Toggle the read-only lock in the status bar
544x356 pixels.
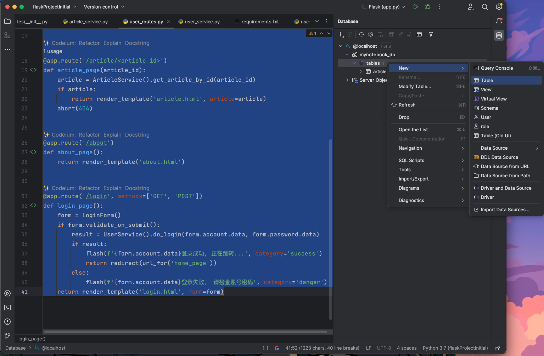(497, 348)
